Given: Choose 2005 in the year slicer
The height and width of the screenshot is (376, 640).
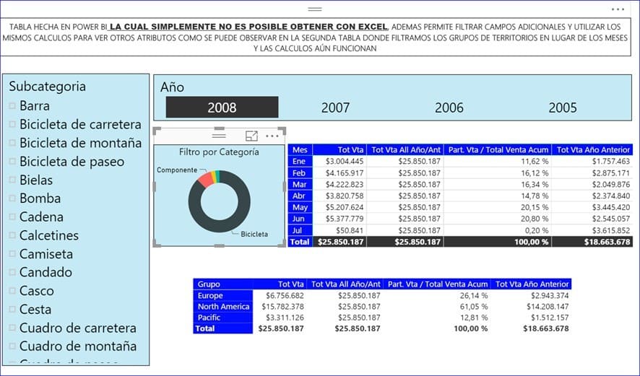Looking at the screenshot, I should pos(562,108).
